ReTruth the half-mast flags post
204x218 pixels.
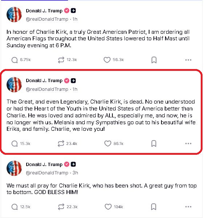[61, 60]
